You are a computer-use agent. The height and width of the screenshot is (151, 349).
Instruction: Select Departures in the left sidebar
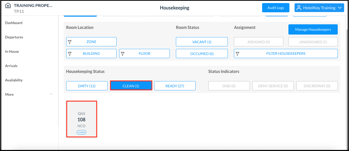click(14, 37)
